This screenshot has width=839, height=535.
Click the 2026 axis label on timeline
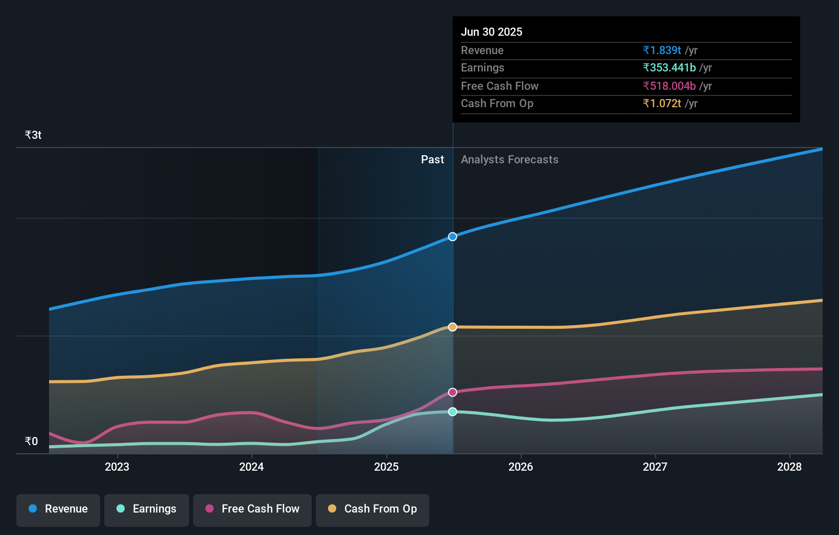pos(521,467)
